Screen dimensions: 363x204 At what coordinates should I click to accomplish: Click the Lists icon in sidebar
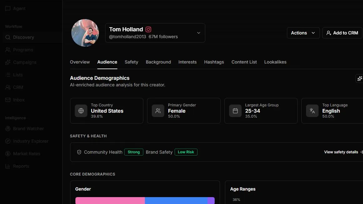8,75
